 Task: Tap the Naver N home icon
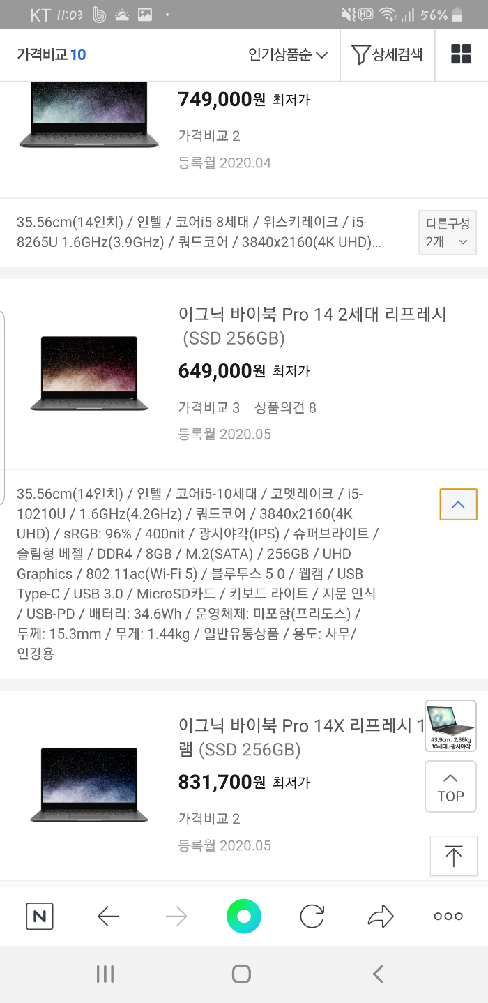40,916
